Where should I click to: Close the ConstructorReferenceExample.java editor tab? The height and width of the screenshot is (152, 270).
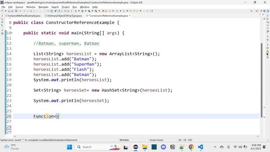pos(130,16)
